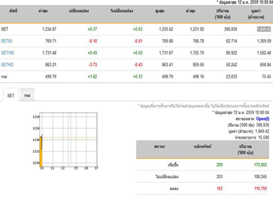The width and height of the screenshot is (273, 197).
Task: Select the mai index name cell
Action: point(4,77)
